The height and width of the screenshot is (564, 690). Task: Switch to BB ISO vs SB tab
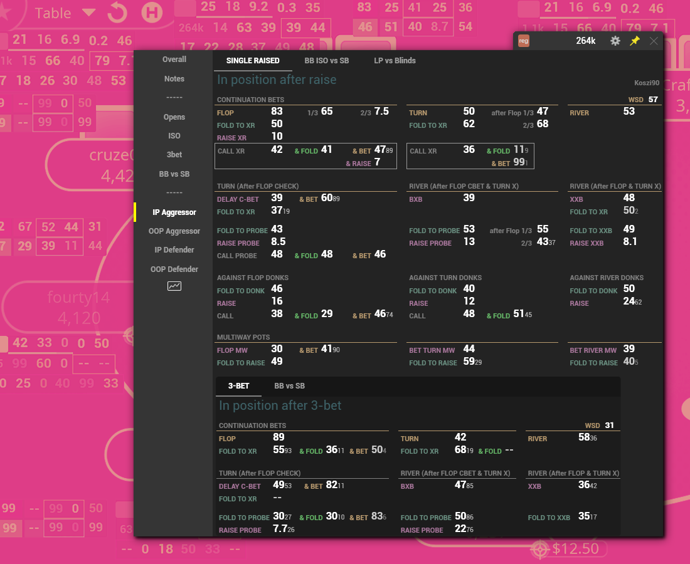tap(326, 61)
